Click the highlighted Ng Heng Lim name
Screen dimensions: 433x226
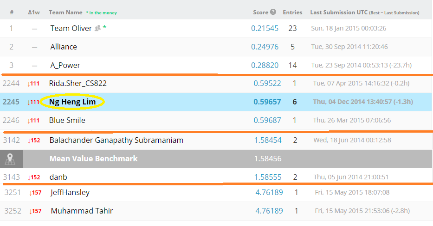click(72, 102)
